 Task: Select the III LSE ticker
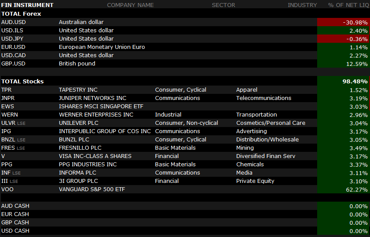[x=10, y=181]
